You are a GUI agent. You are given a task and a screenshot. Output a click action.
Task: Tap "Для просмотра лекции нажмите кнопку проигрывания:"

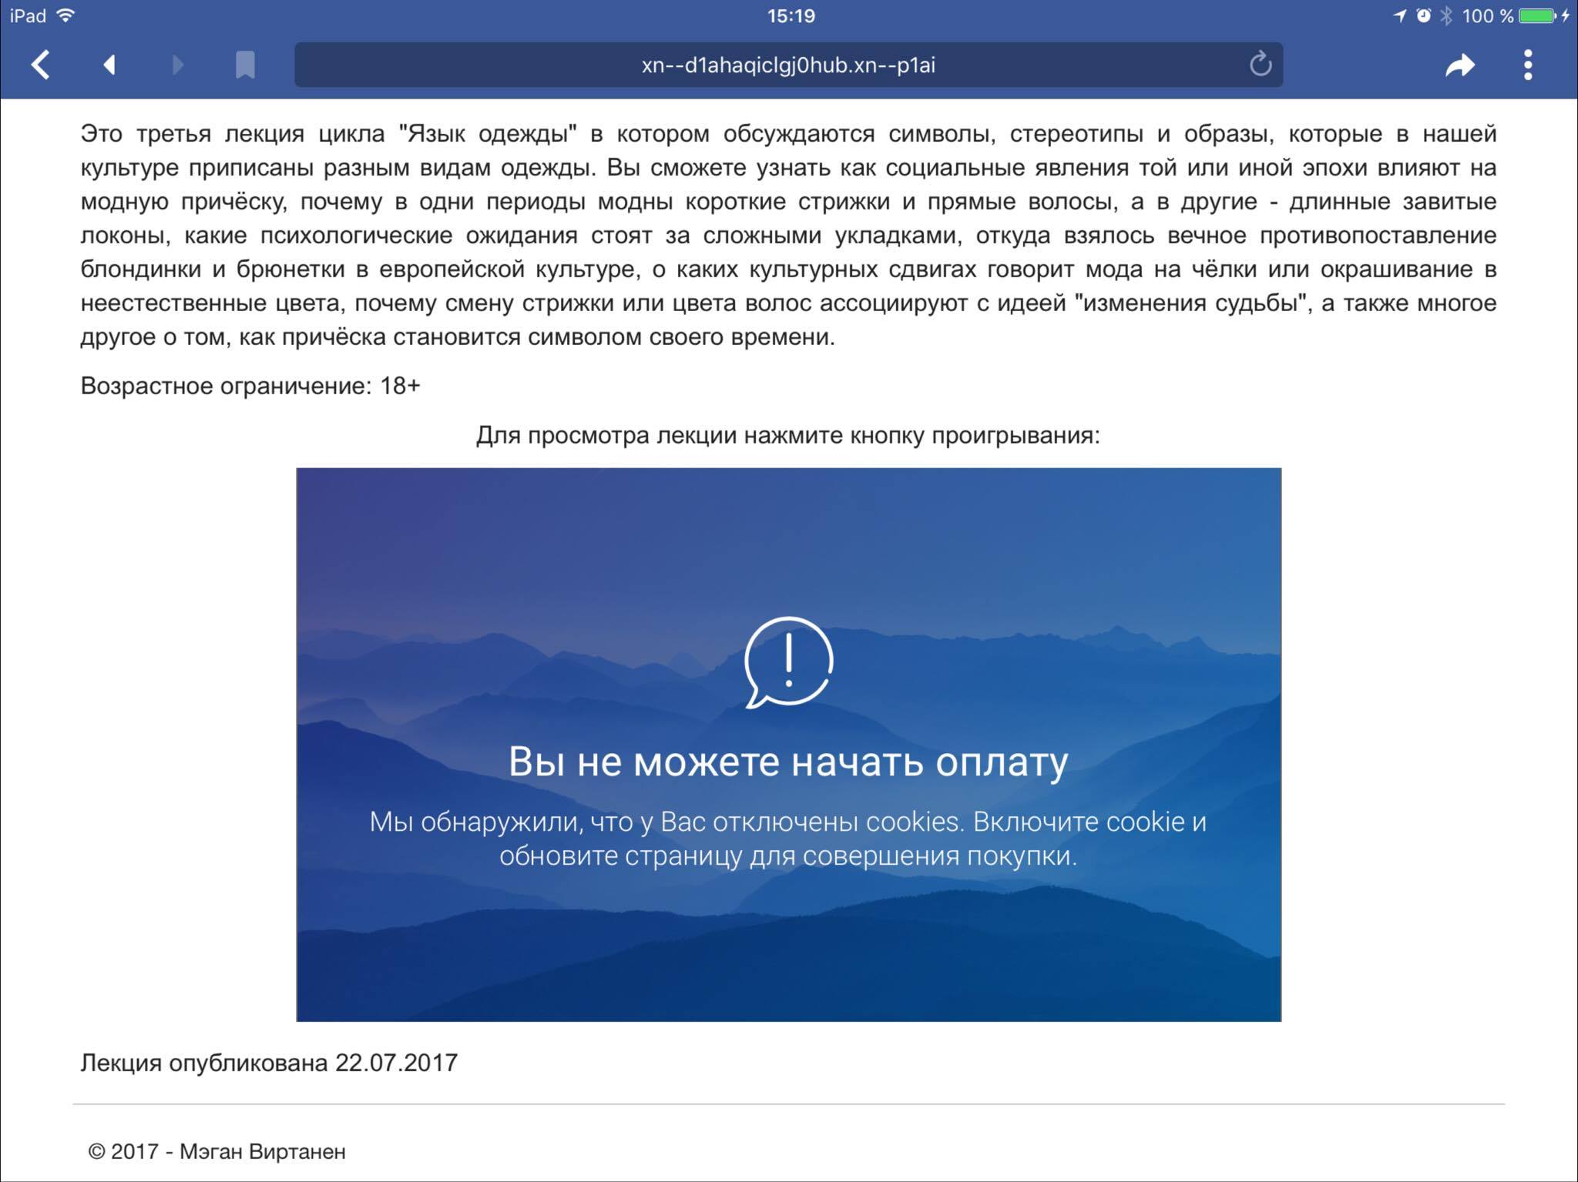[x=788, y=435]
